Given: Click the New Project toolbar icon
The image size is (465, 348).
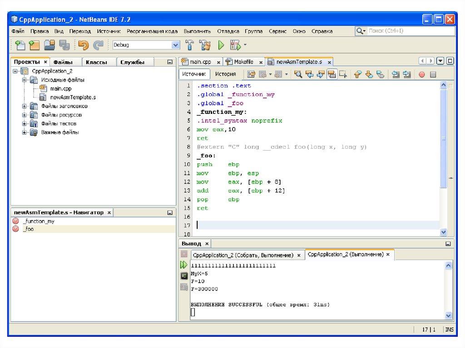Looking at the screenshot, I should (x=35, y=45).
